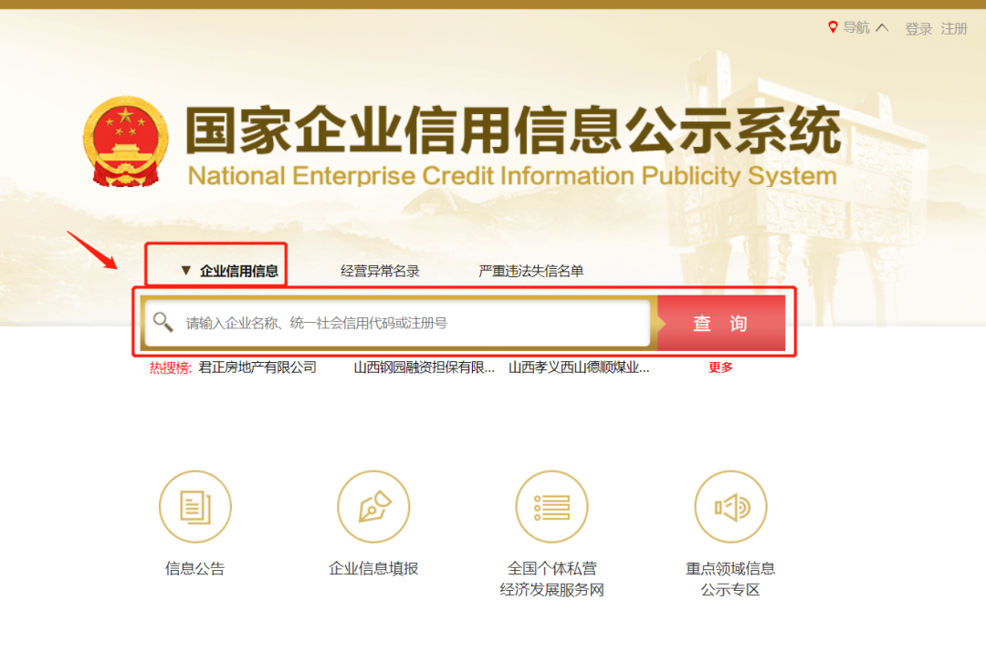Click the 企业信息填报 label text
The image size is (986, 652).
pyautogui.click(x=373, y=568)
